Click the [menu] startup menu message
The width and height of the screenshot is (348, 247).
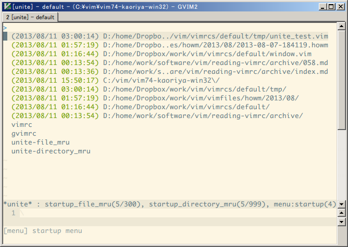pyautogui.click(x=43, y=231)
